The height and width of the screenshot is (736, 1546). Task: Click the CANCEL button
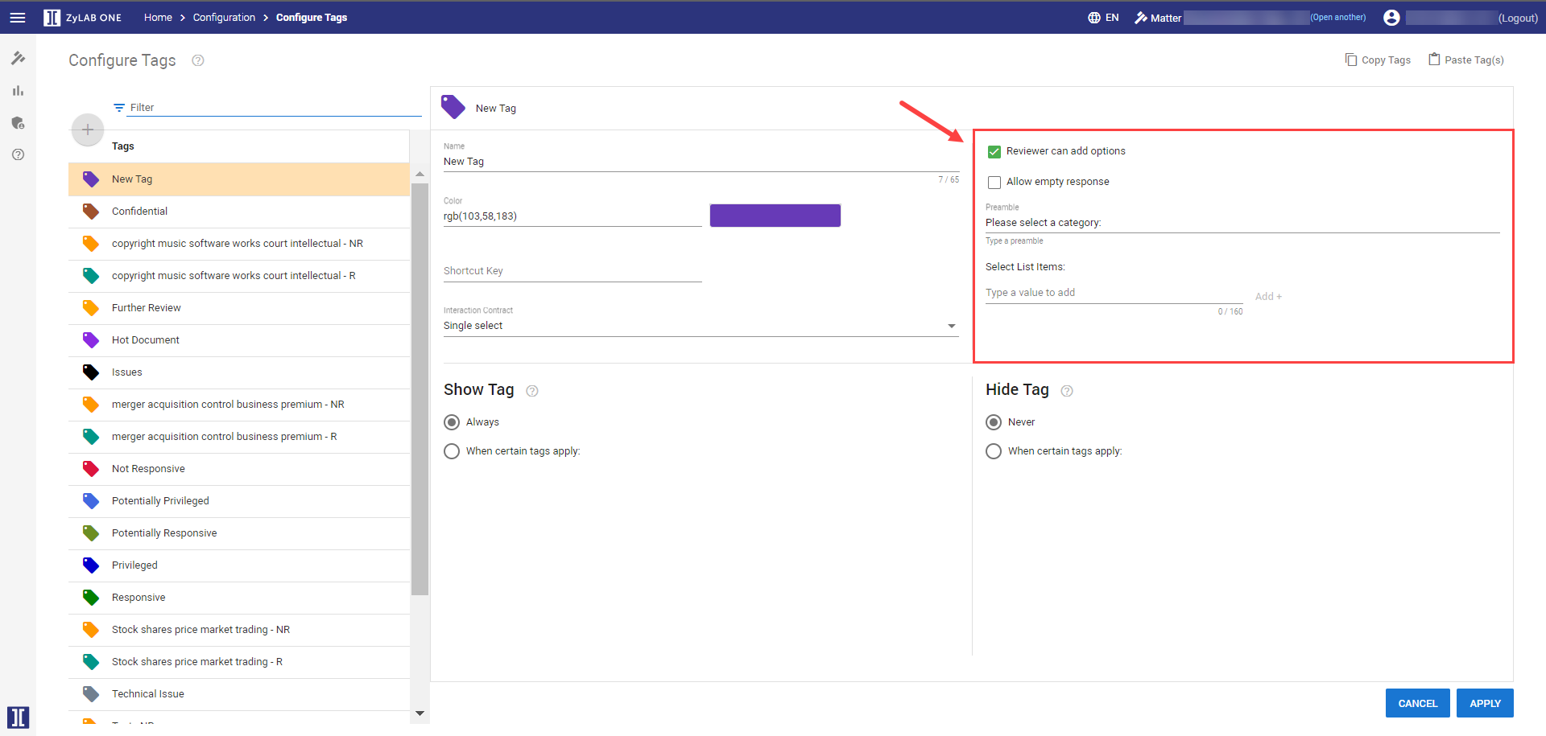tap(1417, 703)
